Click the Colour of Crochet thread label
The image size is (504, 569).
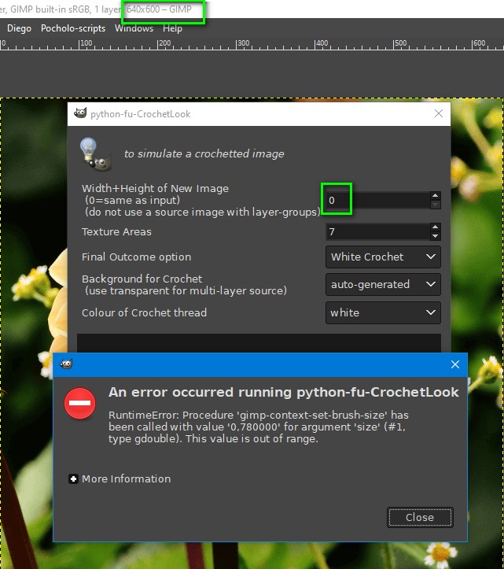[x=144, y=312]
